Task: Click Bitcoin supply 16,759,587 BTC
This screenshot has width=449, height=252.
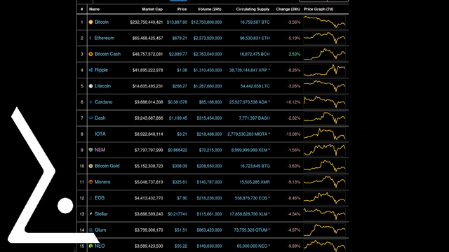Action: coord(255,22)
